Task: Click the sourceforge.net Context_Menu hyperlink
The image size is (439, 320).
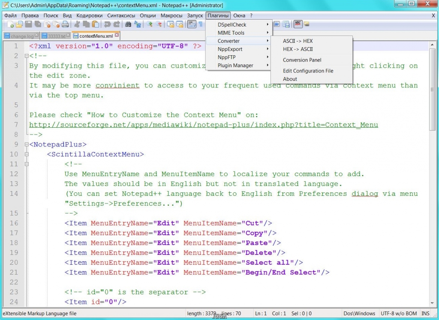Action: point(203,125)
